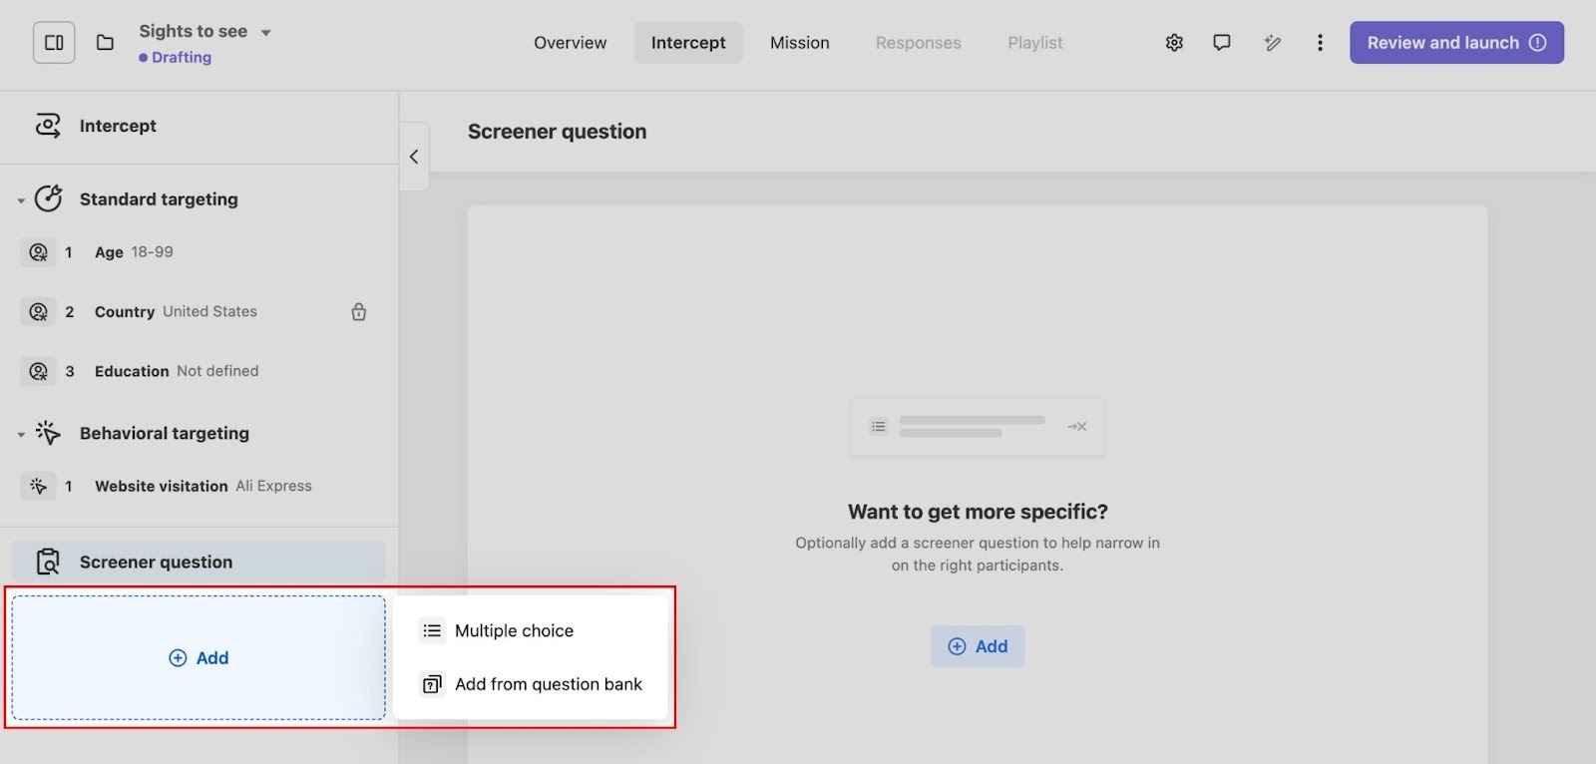Select Website visitation Ali Express item

[x=202, y=487]
